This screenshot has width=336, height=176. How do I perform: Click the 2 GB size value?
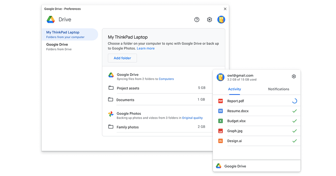pyautogui.click(x=201, y=127)
